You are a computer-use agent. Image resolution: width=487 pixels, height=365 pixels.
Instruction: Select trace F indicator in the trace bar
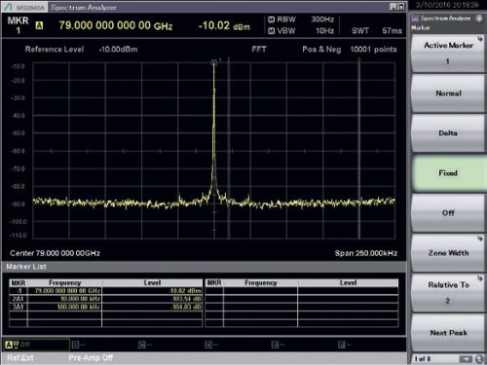pyautogui.click(x=342, y=345)
